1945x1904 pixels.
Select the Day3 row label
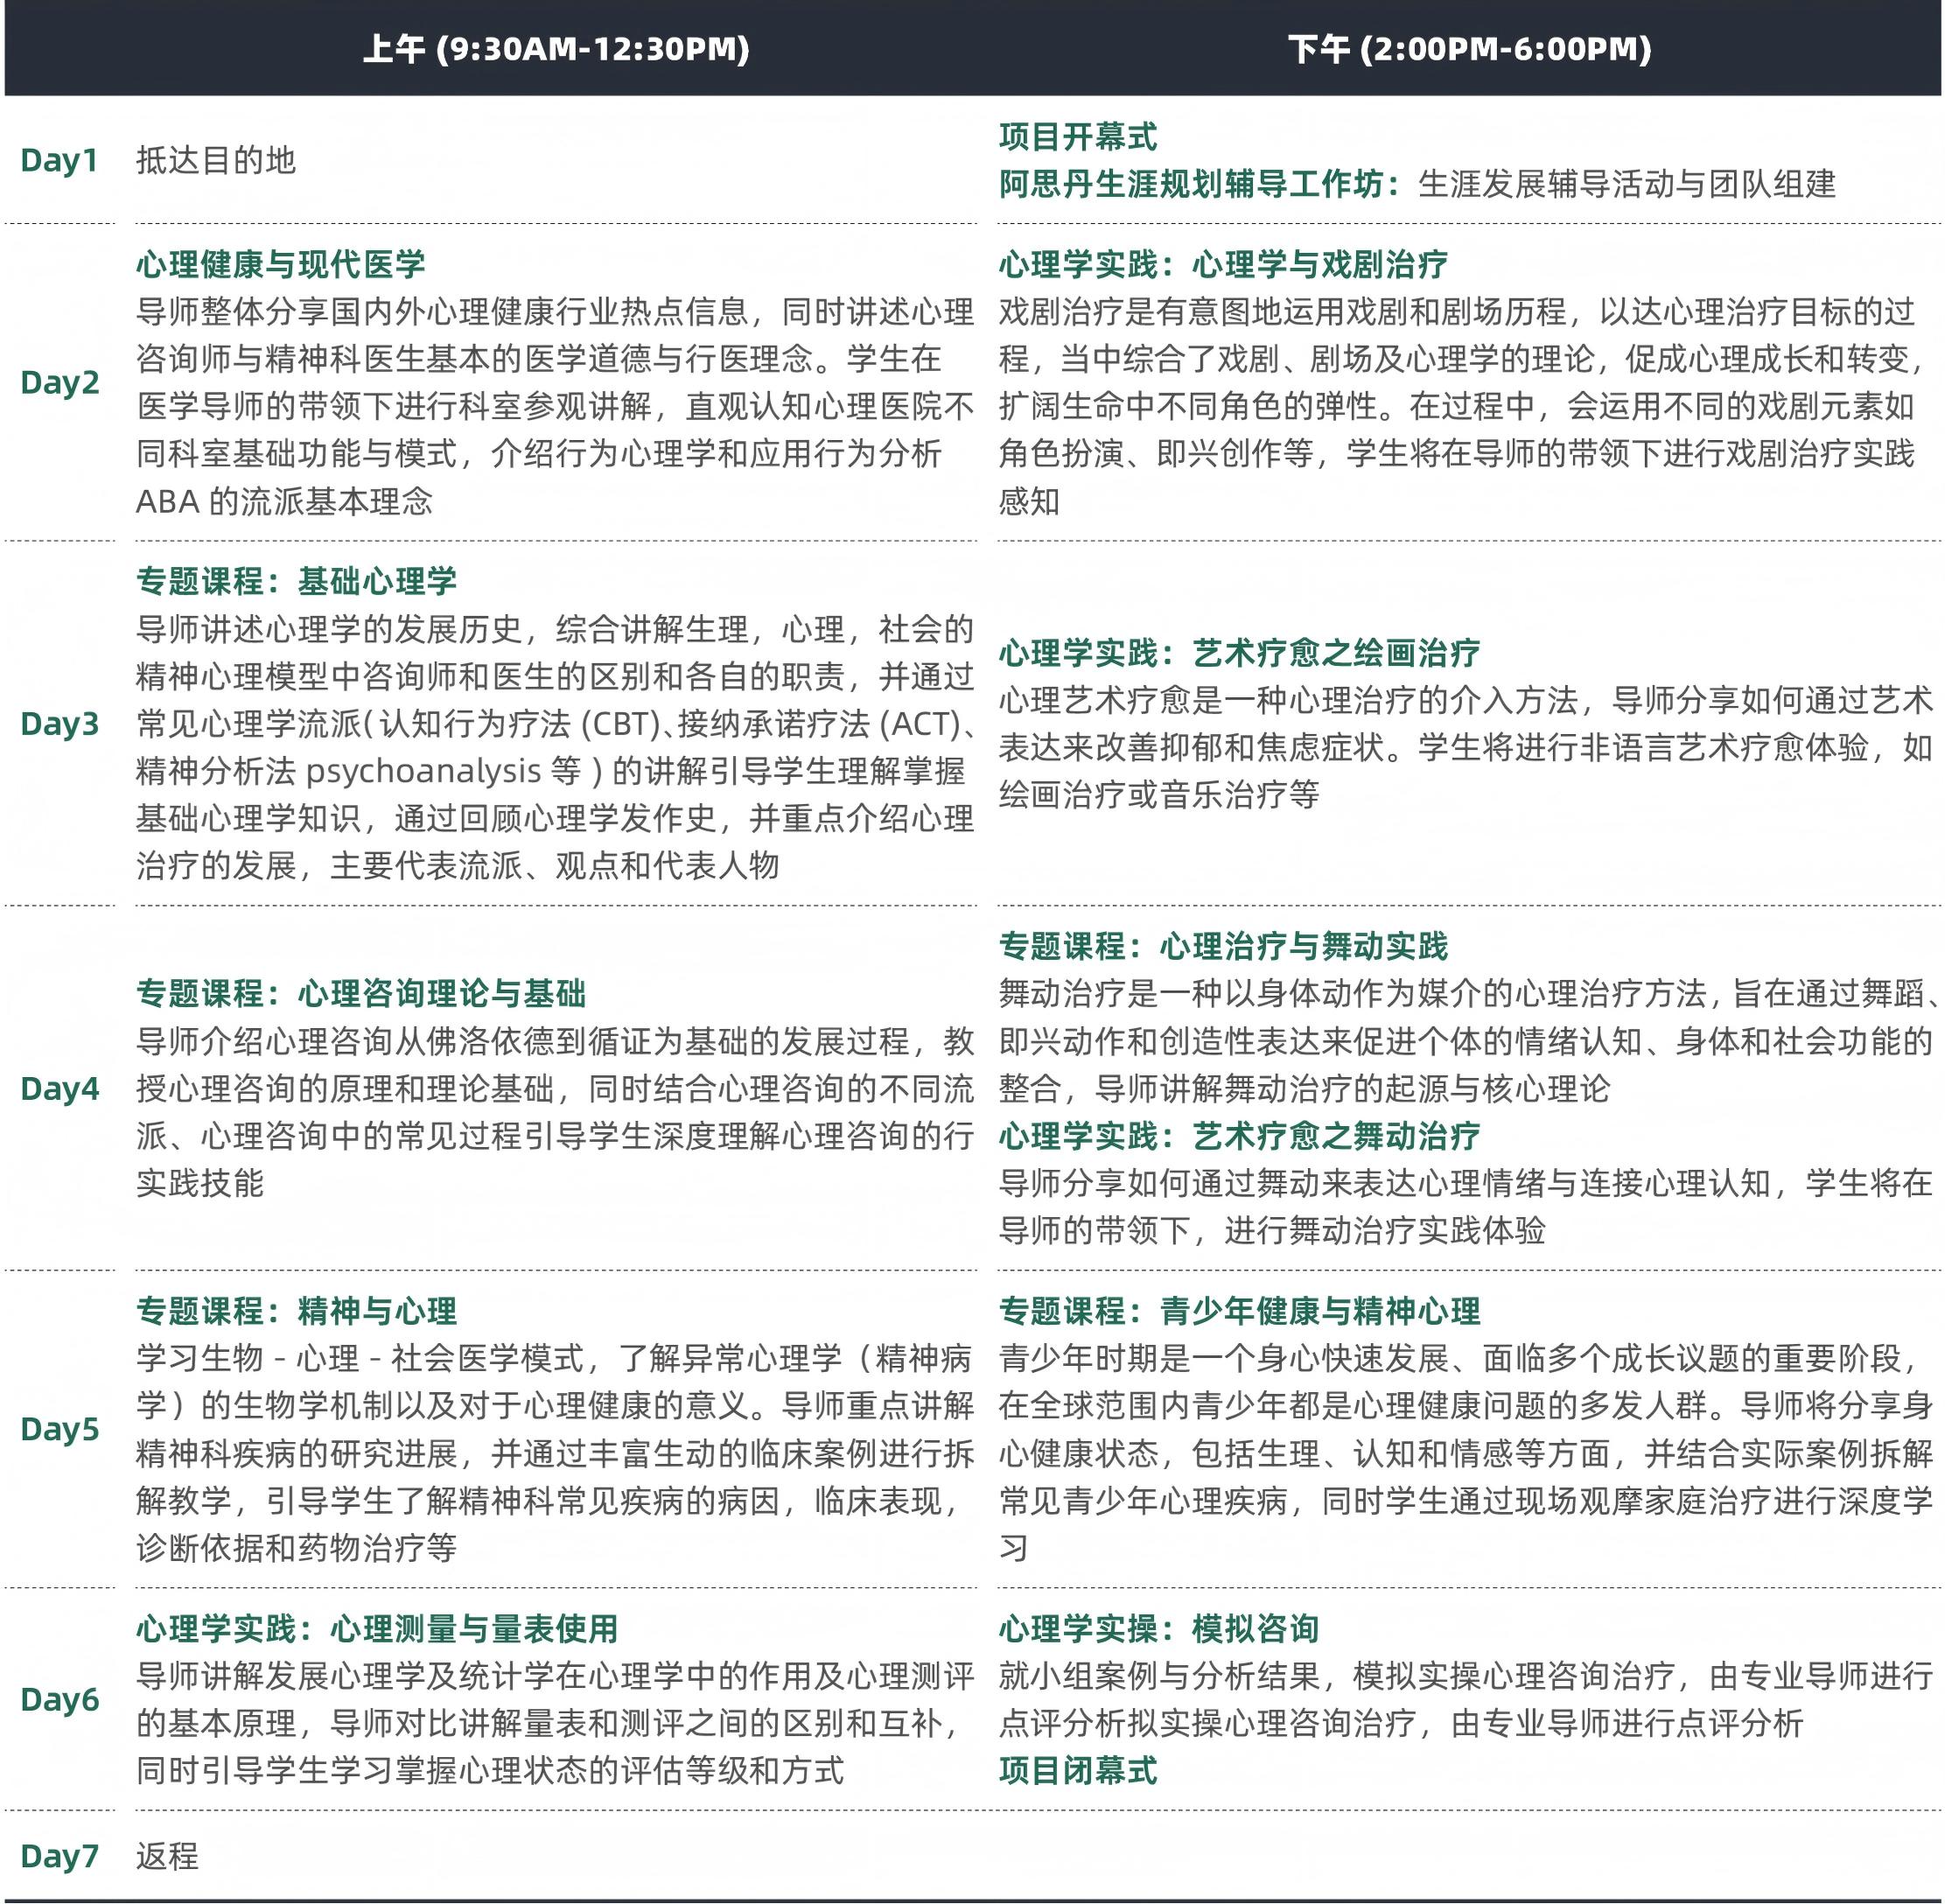(x=59, y=723)
